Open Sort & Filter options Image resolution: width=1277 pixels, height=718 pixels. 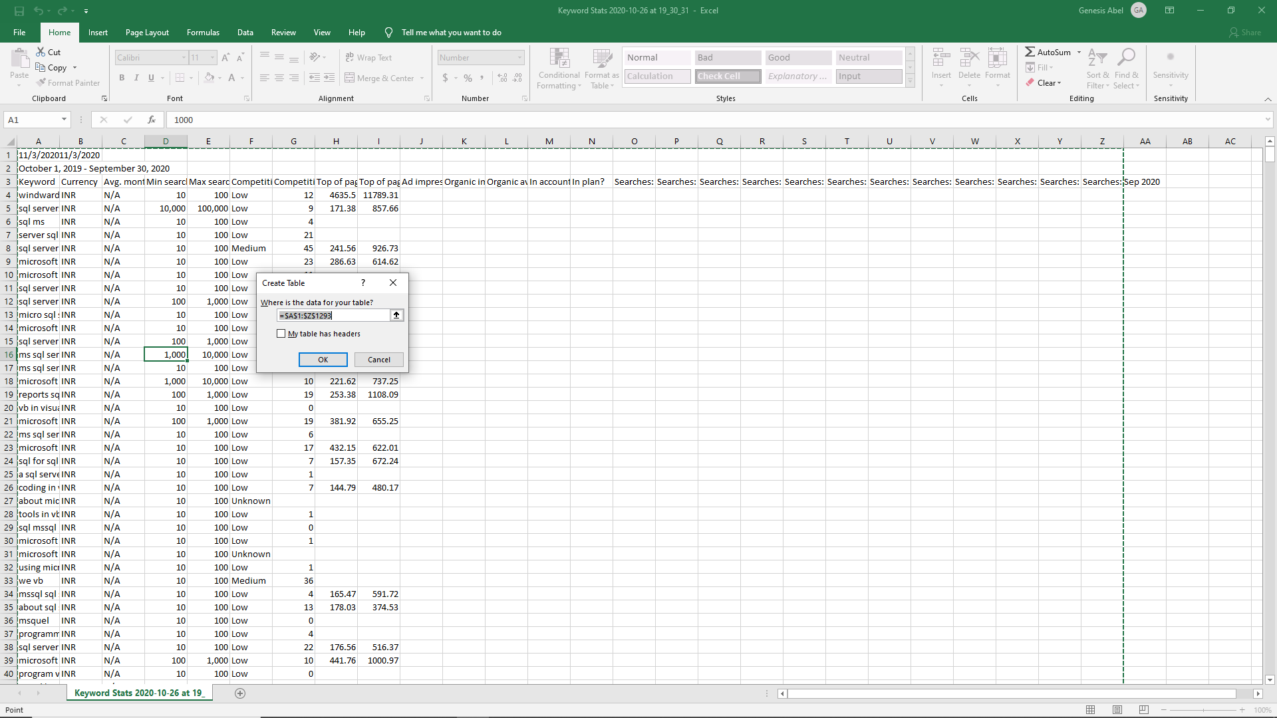[1097, 68]
